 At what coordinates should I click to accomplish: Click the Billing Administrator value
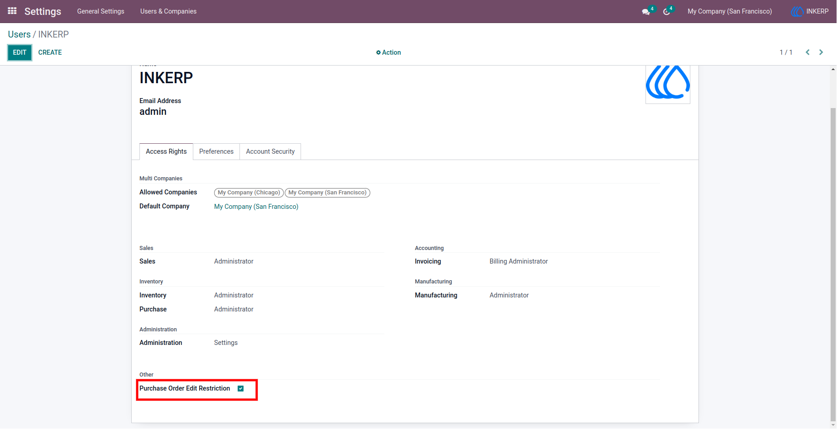pyautogui.click(x=518, y=261)
